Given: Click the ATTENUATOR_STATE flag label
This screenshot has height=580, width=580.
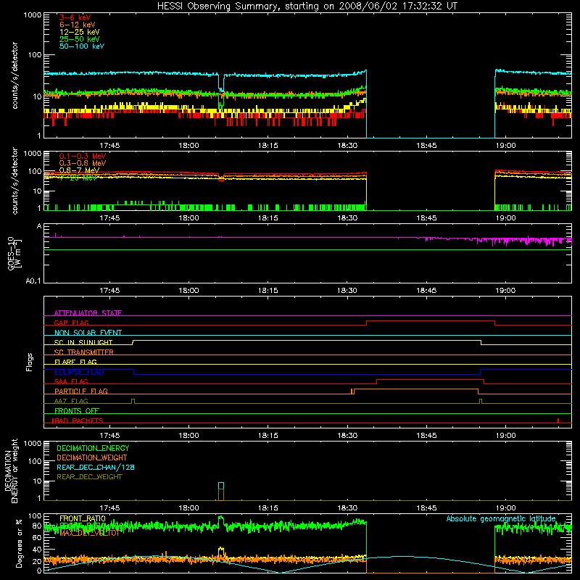Looking at the screenshot, I should tap(88, 313).
